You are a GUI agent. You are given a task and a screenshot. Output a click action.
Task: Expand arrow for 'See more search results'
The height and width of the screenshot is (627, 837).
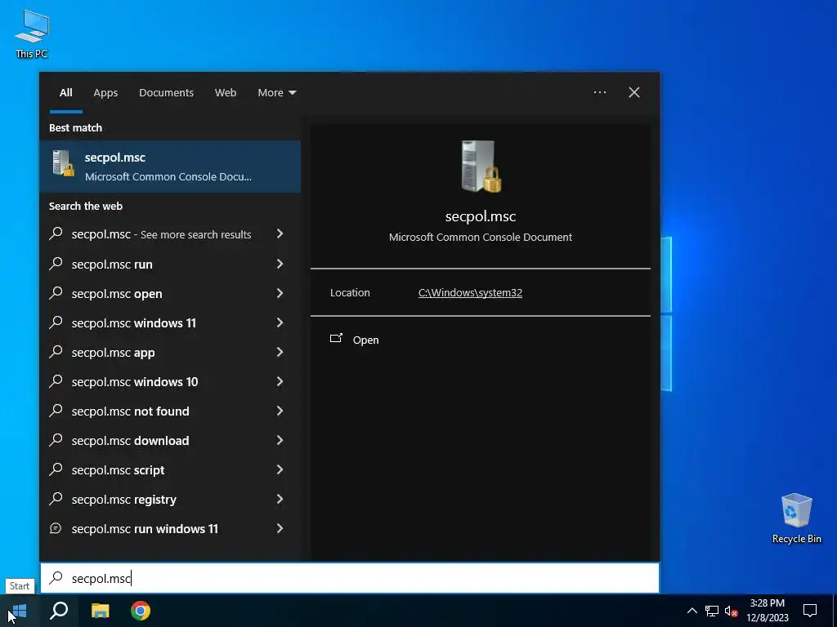pos(280,234)
